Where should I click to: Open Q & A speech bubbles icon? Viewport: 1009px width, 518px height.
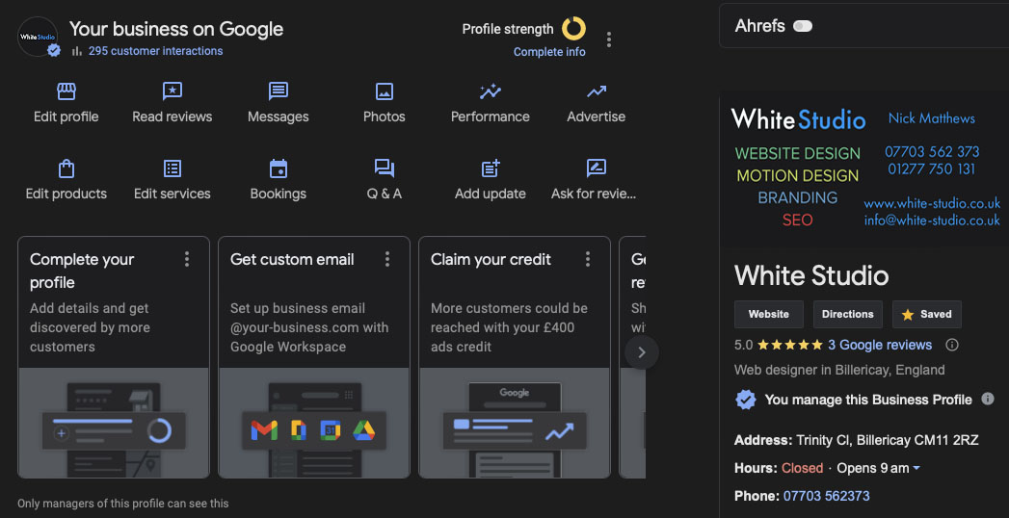(385, 168)
